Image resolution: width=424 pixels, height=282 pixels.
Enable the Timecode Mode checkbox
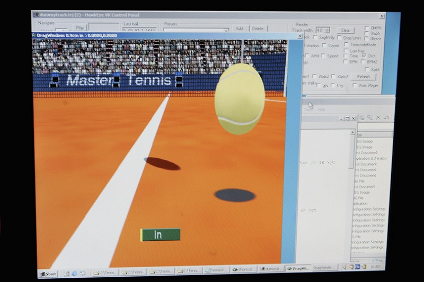pos(346,46)
